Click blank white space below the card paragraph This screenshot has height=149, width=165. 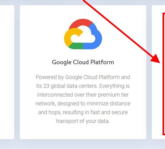(x=83, y=132)
